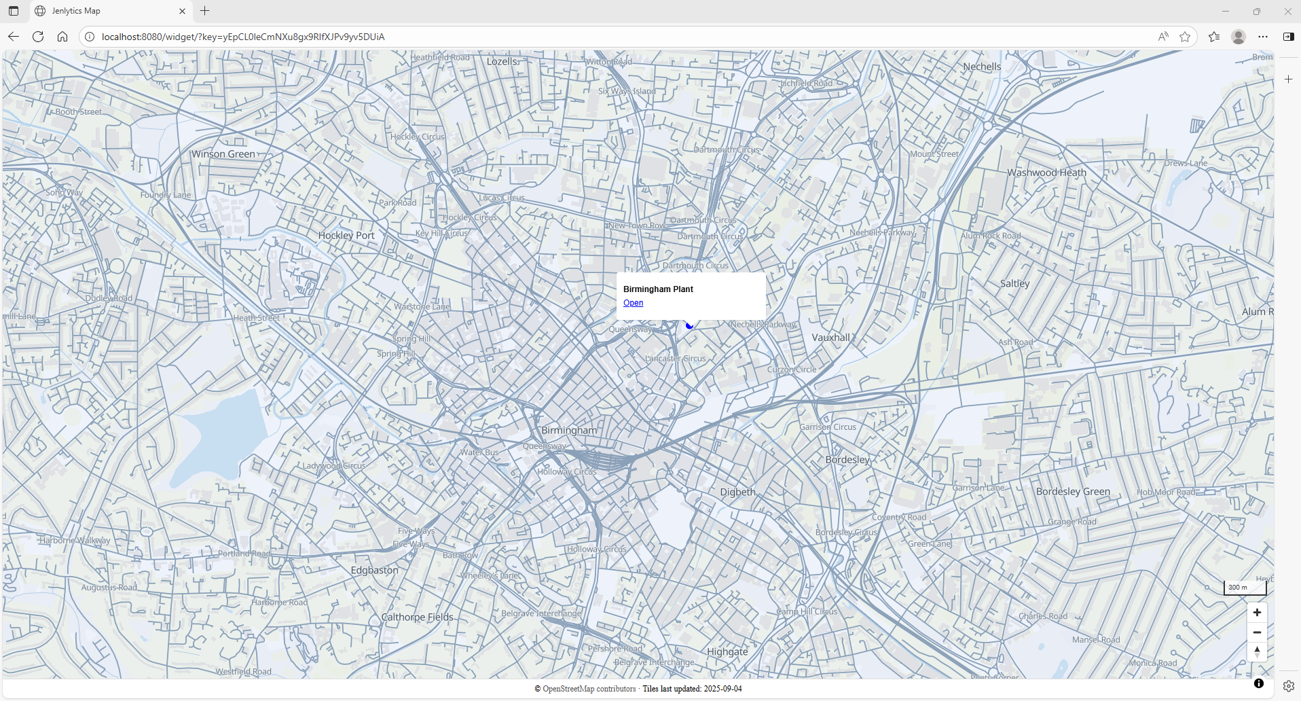Zoom in using the map plus button
This screenshot has width=1301, height=701.
pos(1257,613)
